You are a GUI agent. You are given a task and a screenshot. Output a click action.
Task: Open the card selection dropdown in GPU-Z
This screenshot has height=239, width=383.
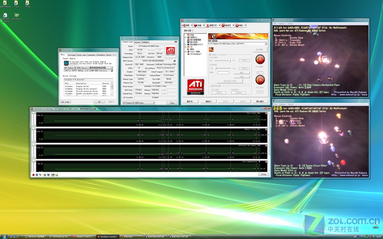tap(139, 103)
